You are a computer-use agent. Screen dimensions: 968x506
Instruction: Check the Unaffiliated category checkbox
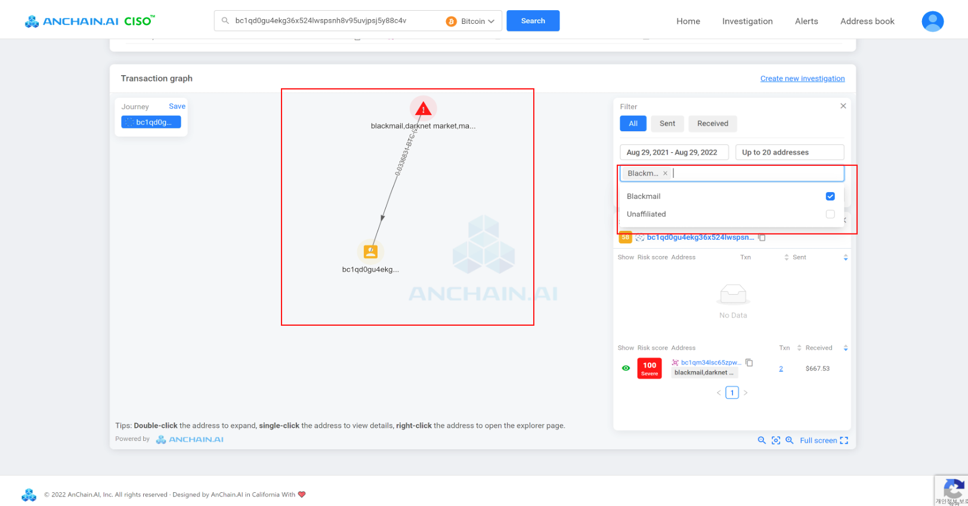point(830,214)
